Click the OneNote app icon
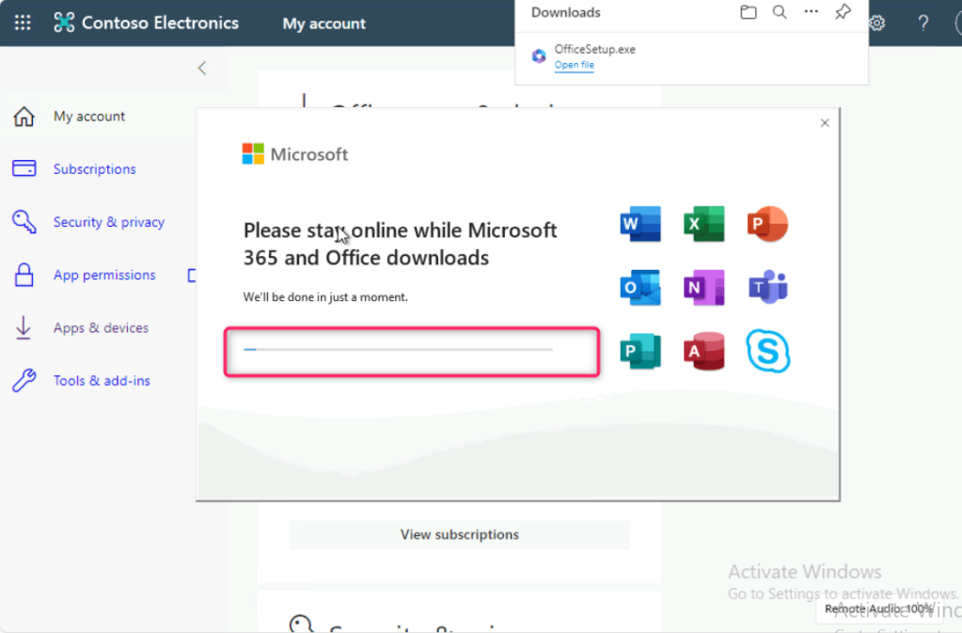This screenshot has width=962, height=633. (703, 288)
